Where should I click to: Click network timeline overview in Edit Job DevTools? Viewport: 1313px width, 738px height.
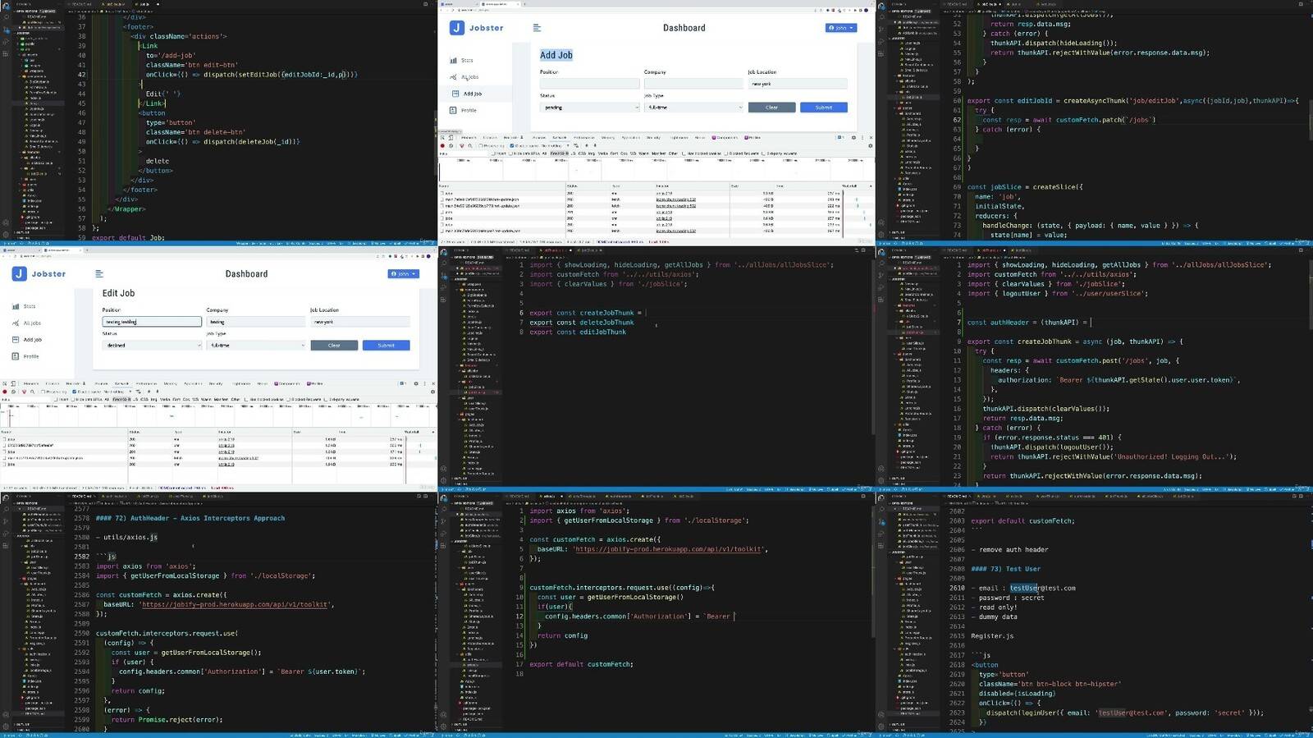click(x=218, y=416)
